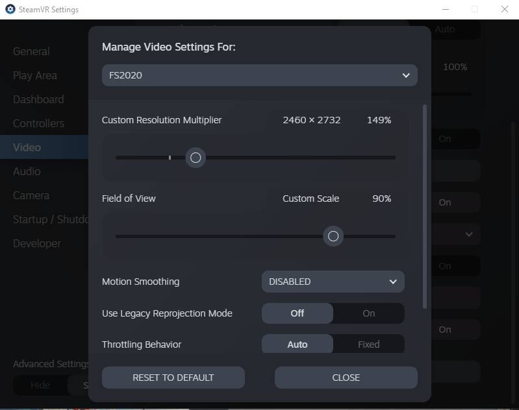Expand the Motion Smoothing DISABLED dropdown
The width and height of the screenshot is (519, 410).
pyautogui.click(x=333, y=282)
